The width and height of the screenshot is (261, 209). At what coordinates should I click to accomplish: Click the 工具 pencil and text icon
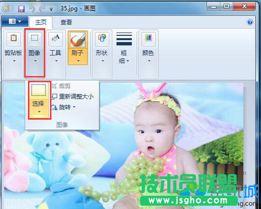(56, 38)
